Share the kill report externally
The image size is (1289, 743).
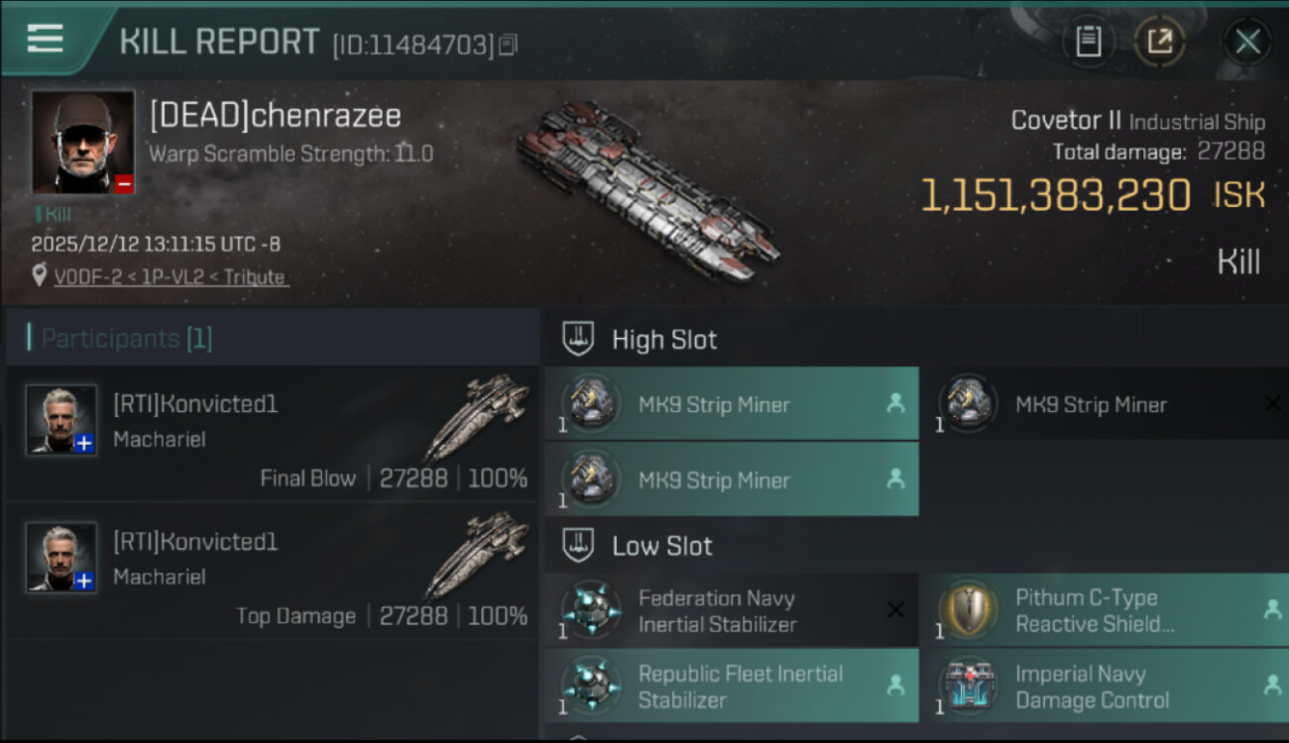coord(1159,42)
